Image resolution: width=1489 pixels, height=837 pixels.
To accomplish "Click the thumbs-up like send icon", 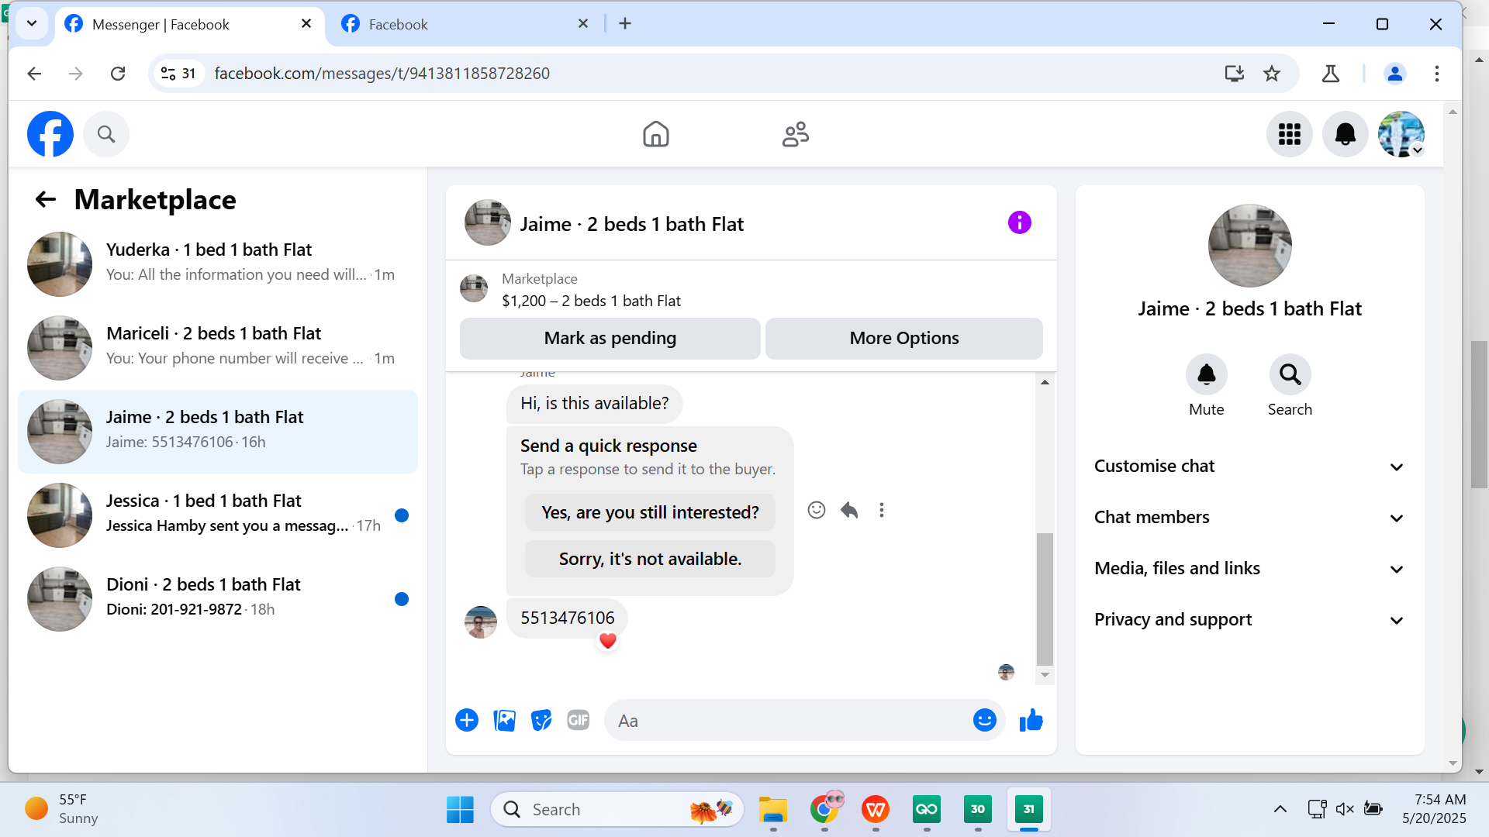I will tap(1031, 721).
